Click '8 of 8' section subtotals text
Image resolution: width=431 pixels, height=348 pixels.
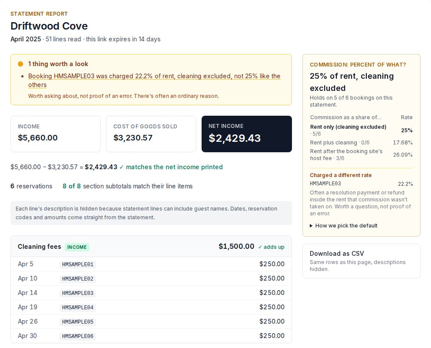(x=71, y=186)
